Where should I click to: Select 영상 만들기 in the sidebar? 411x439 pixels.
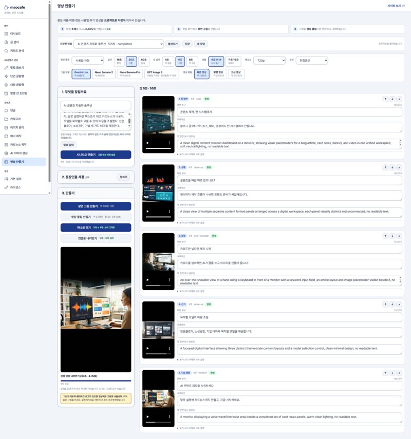[24, 162]
